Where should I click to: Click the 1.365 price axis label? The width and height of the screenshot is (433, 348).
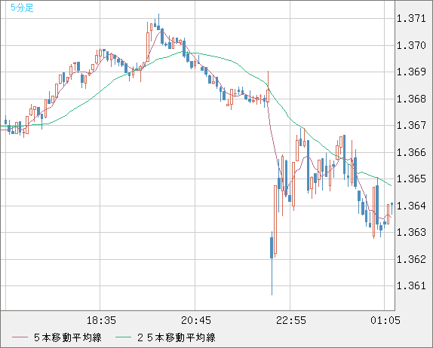click(x=411, y=179)
